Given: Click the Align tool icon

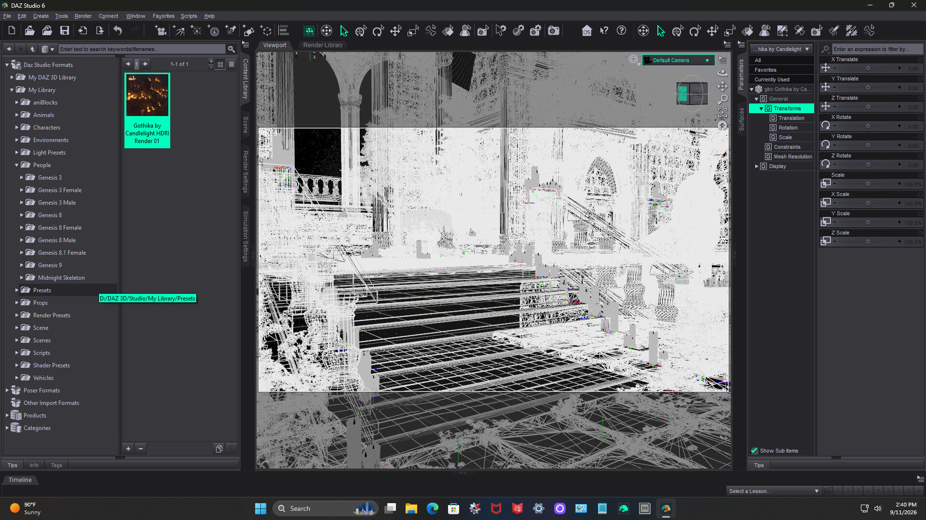Looking at the screenshot, I should tap(284, 31).
